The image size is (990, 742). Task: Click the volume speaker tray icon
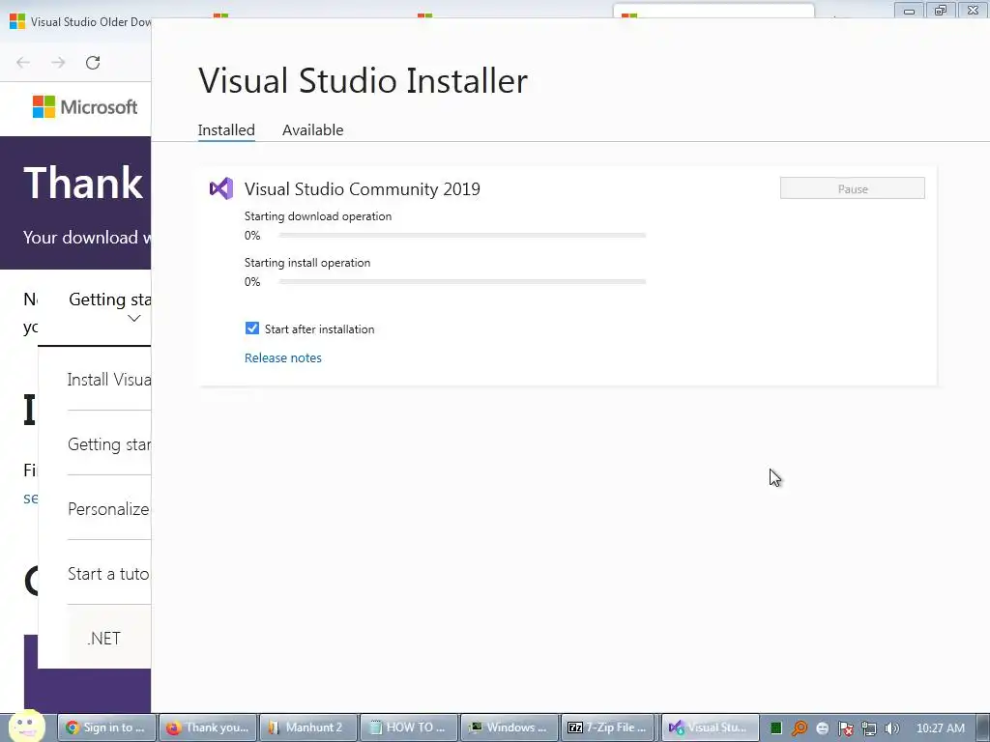[892, 728]
